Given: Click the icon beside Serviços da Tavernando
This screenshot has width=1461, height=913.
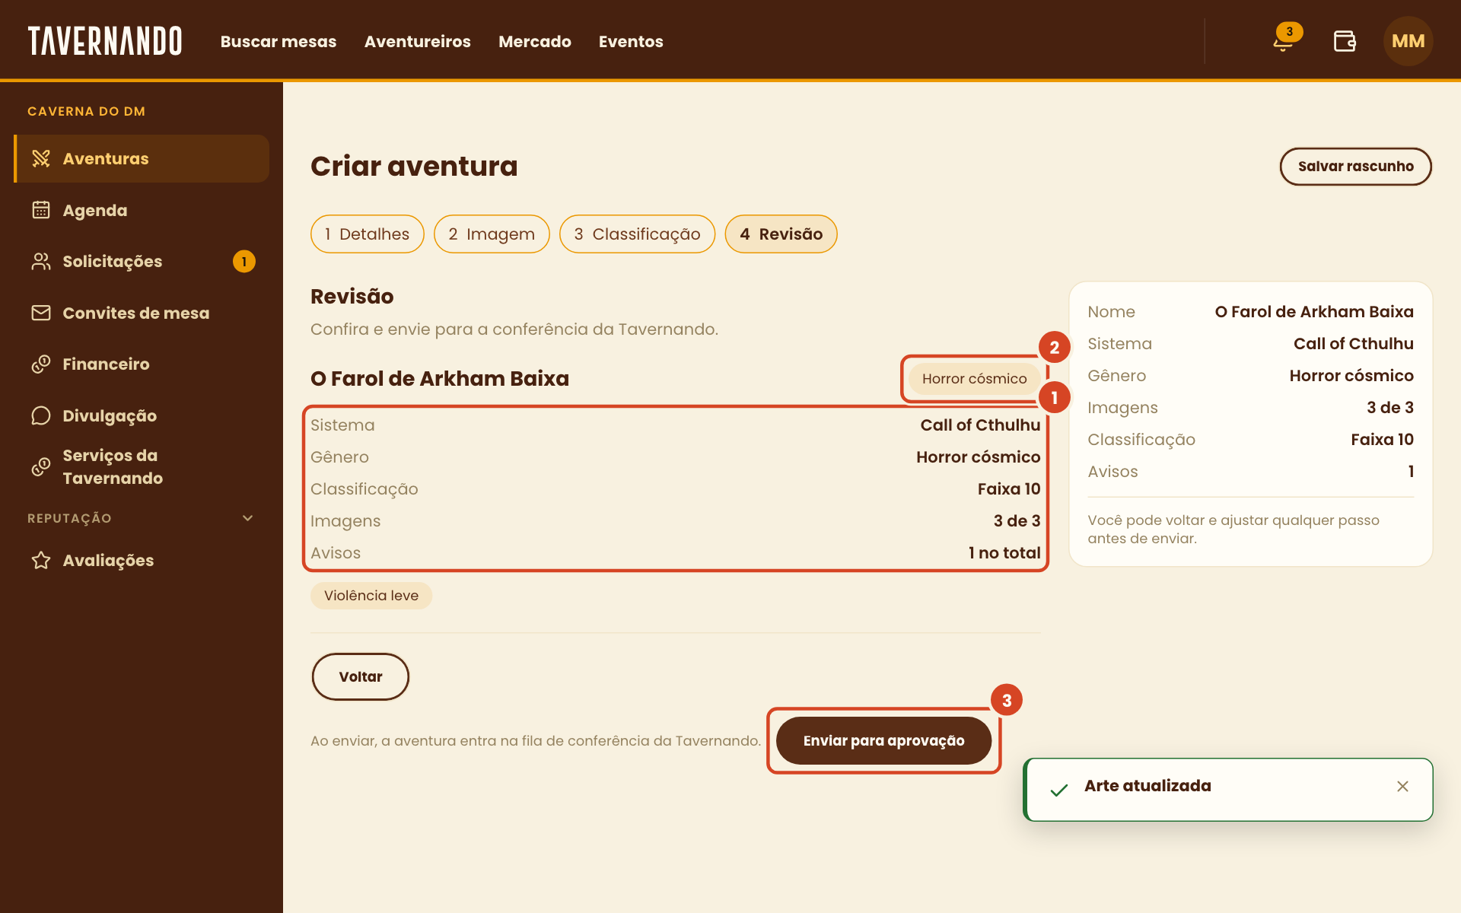Looking at the screenshot, I should tap(41, 466).
